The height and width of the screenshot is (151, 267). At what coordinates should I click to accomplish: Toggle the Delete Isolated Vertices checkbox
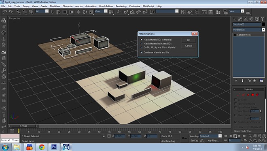pos(235,122)
